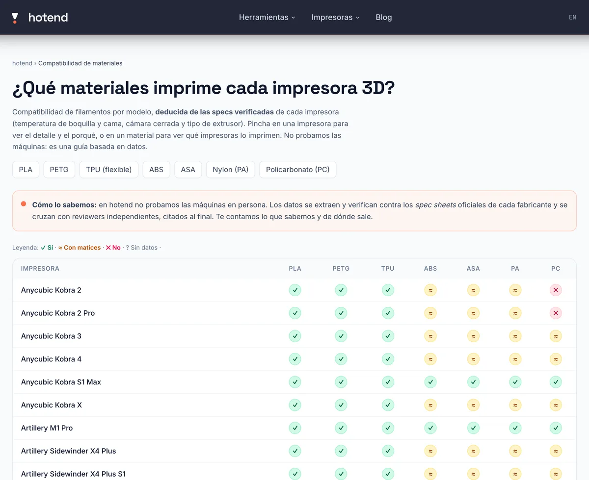Viewport: 589px width, 480px height.
Task: Select the ASA material chip
Action: tap(188, 170)
